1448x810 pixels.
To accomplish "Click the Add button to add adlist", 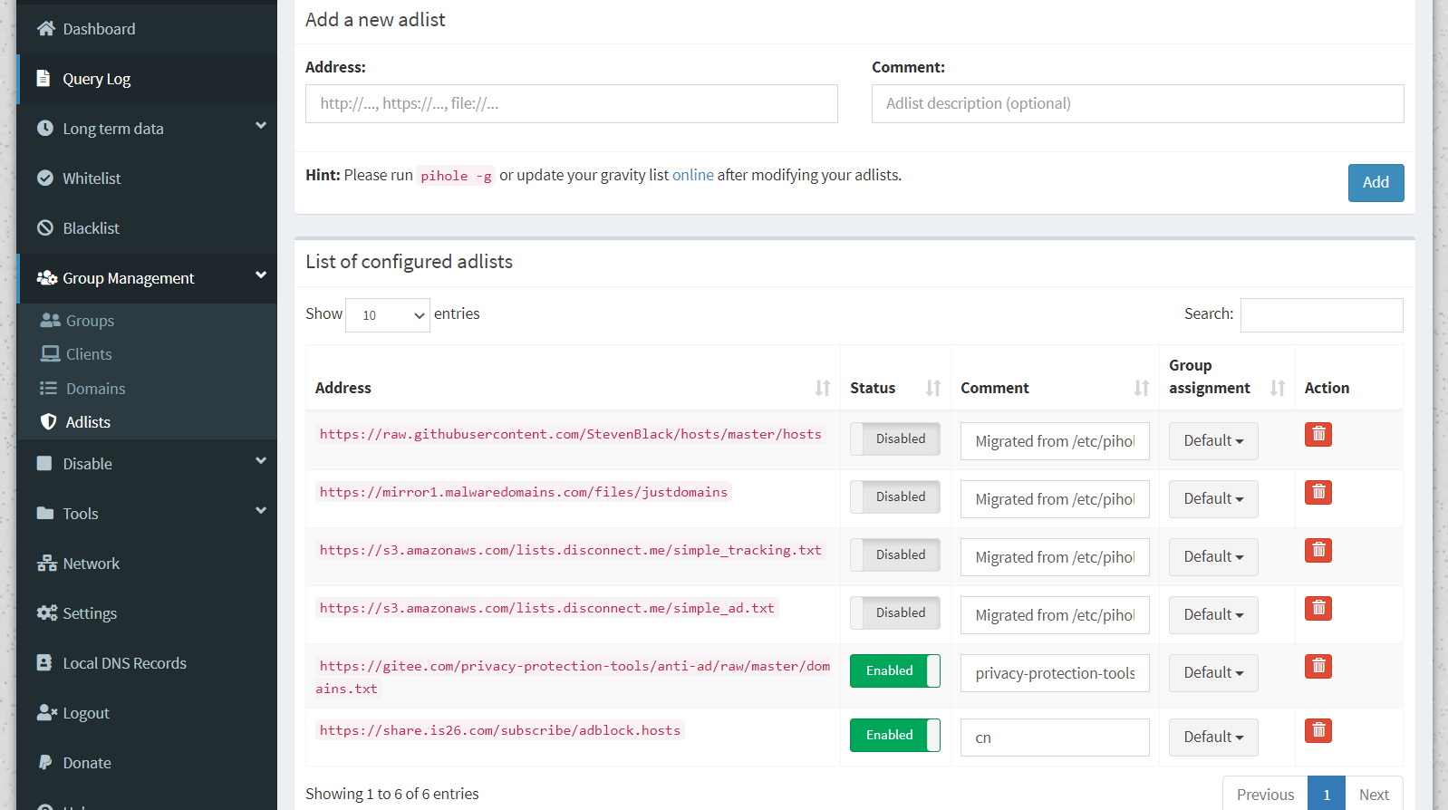I will [1375, 183].
